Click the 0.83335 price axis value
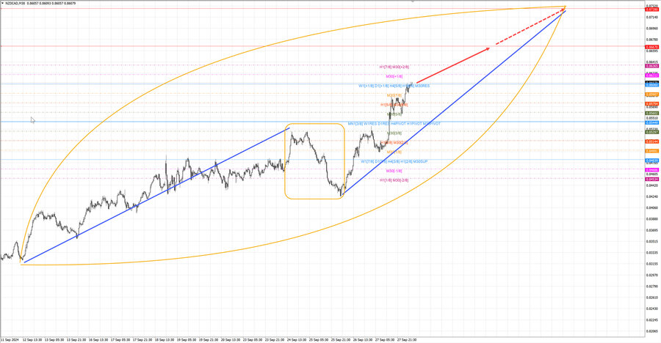Viewport: 661px width, 343px height. [x=652, y=253]
